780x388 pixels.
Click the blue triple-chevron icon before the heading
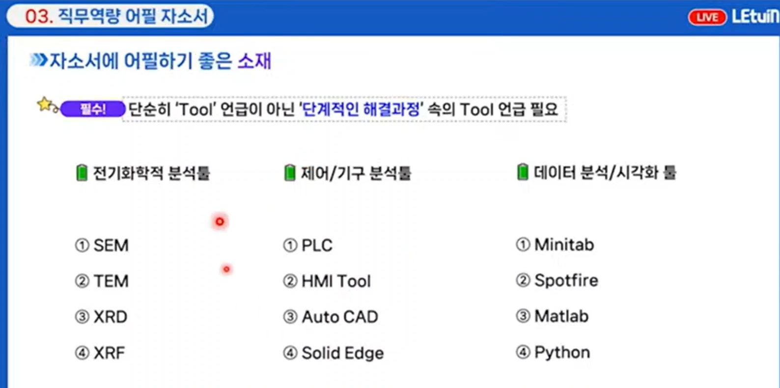pyautogui.click(x=38, y=60)
